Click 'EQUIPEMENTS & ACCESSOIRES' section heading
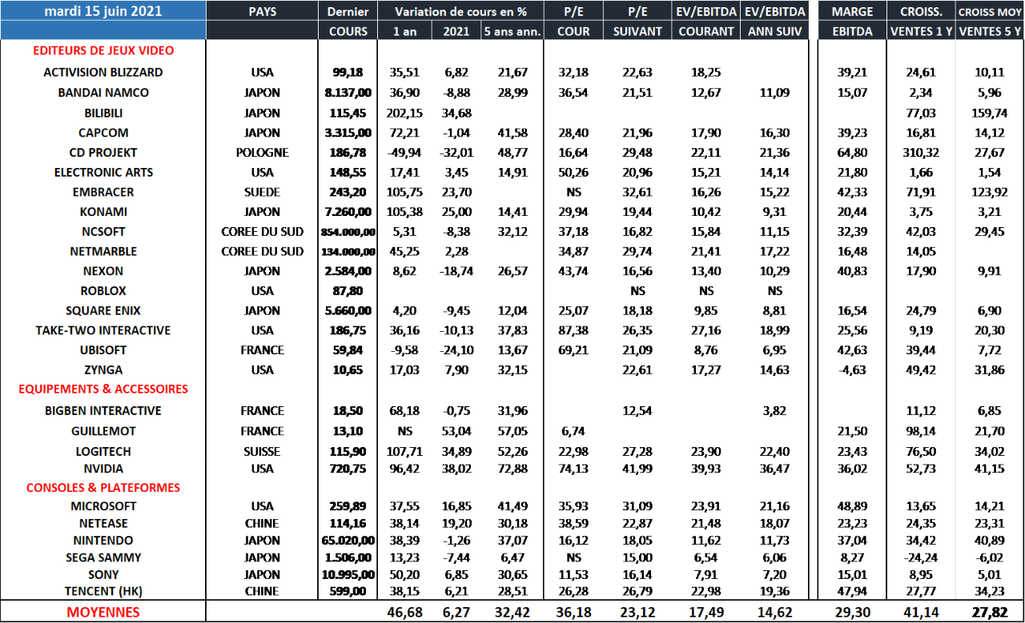 103,389
